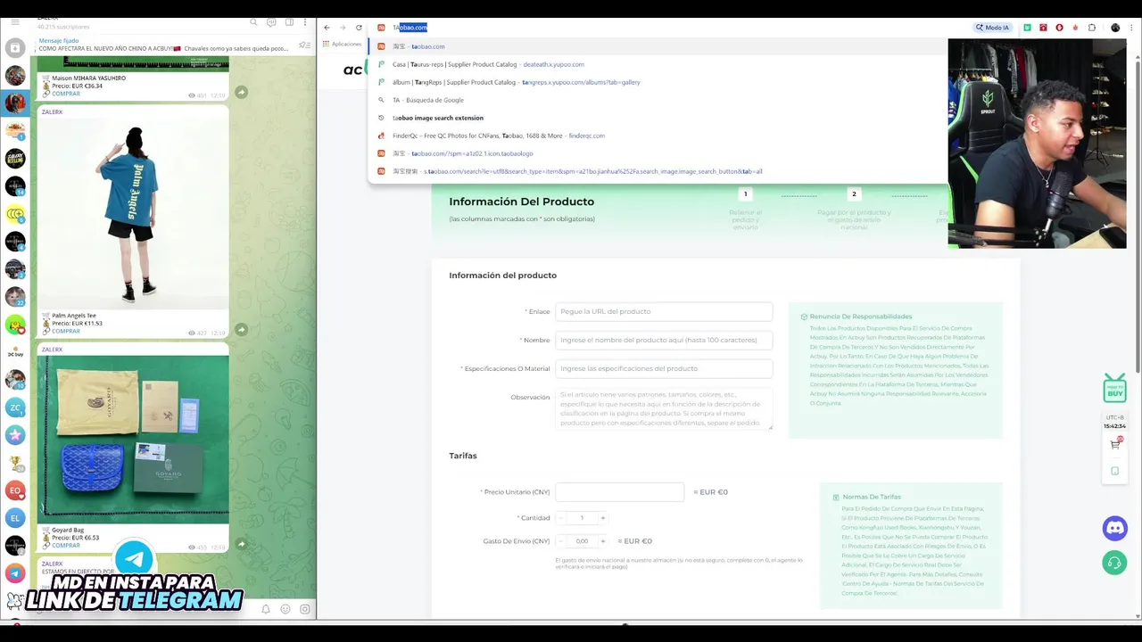Toggle channel notifications bell icon
This screenshot has height=642, width=1142.
(x=266, y=609)
